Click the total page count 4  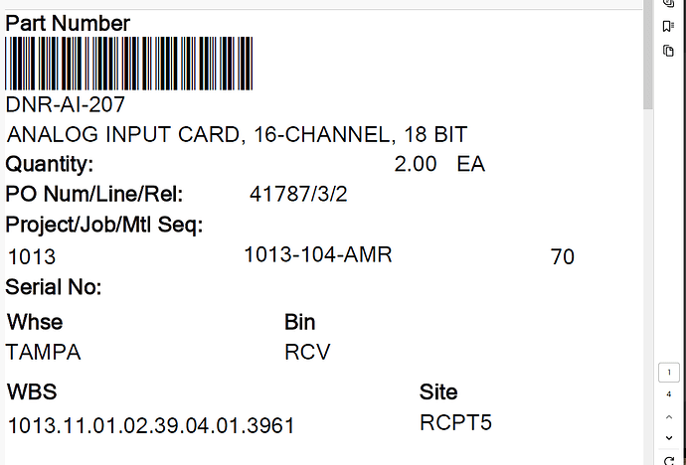(x=669, y=395)
